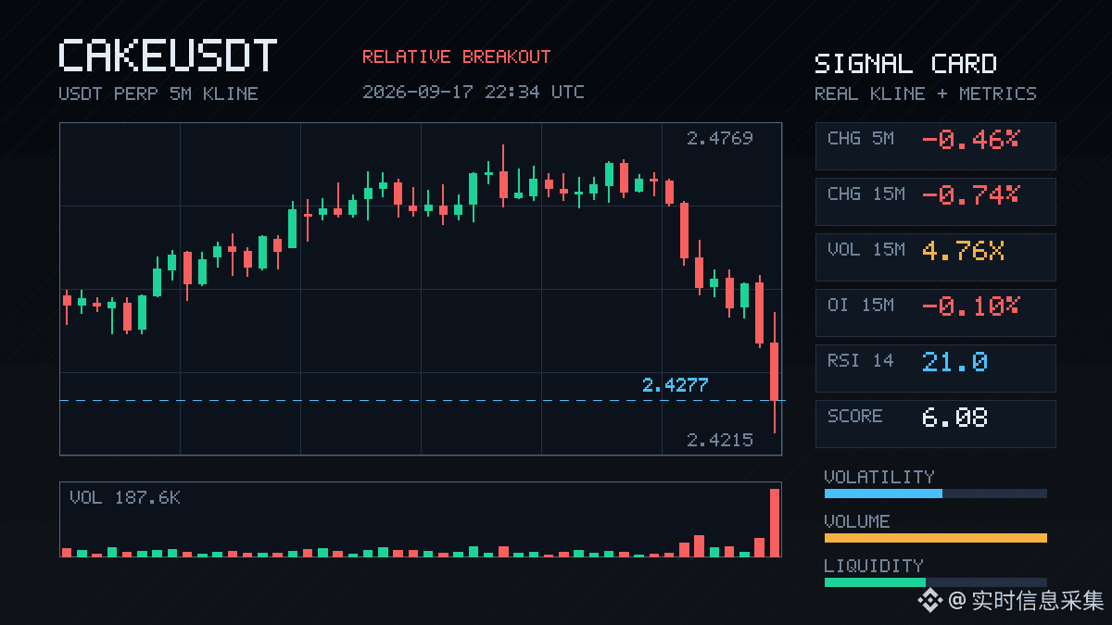Open the CHG 15M metric card
Image resolution: width=1112 pixels, height=625 pixels.
tap(935, 202)
